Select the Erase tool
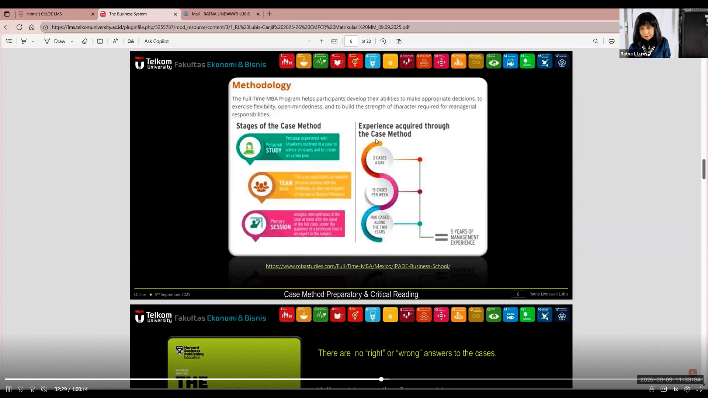Viewport: 708px width, 398px height. (x=84, y=41)
